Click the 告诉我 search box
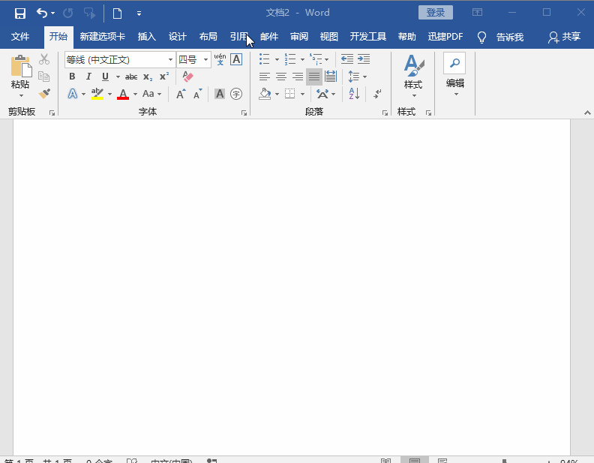 tap(510, 37)
